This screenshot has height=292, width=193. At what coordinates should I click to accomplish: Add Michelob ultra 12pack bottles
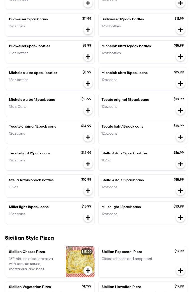tap(180, 57)
